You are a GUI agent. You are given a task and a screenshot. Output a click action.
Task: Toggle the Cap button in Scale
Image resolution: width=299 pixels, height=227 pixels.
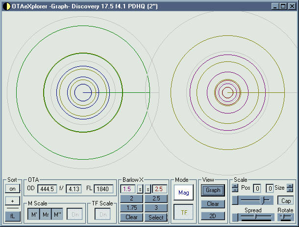(x=286, y=201)
